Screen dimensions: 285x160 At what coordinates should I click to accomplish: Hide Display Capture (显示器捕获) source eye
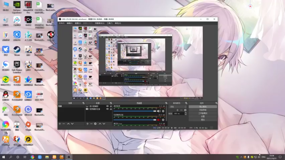tap(107, 106)
